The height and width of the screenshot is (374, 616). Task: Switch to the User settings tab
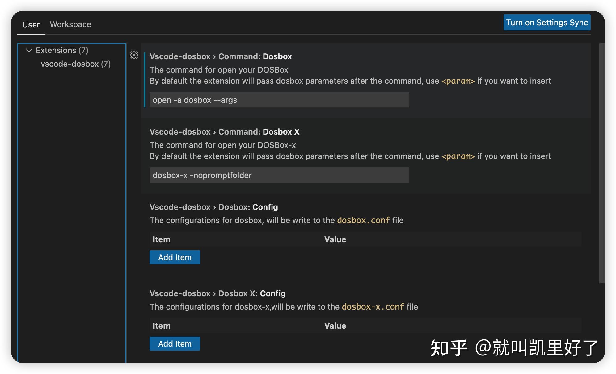pos(31,24)
